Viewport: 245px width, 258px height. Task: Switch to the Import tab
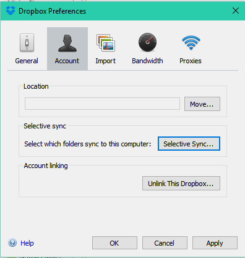tap(106, 49)
